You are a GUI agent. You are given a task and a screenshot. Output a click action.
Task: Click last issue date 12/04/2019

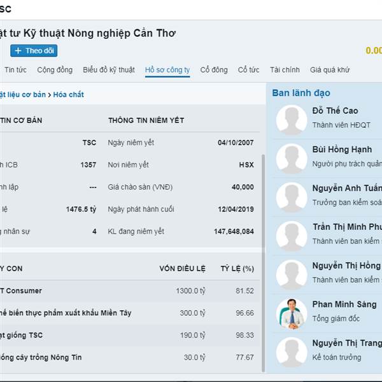(236, 209)
